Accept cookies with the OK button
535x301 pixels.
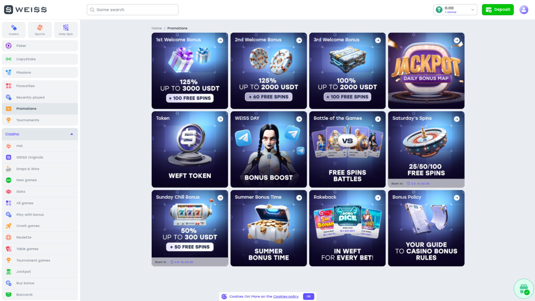coord(308,296)
